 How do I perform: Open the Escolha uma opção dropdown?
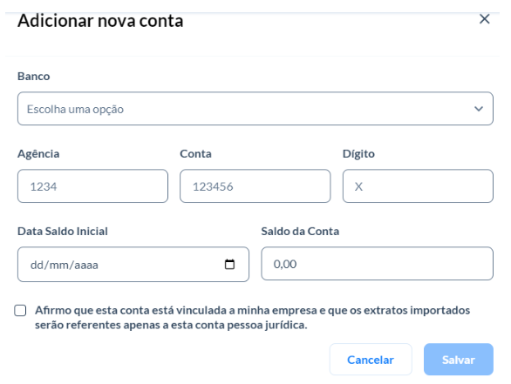click(x=255, y=109)
